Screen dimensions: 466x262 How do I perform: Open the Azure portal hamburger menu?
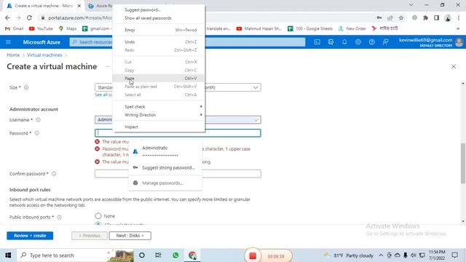click(8, 42)
